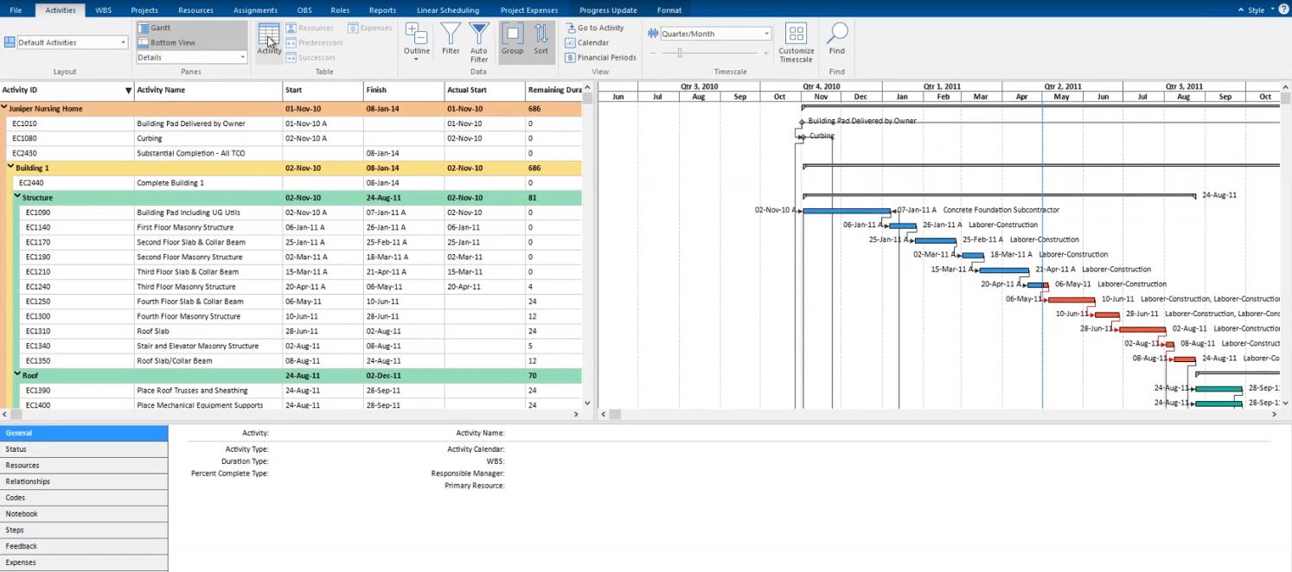
Task: Collapse the Structure group row
Action: tap(17, 198)
